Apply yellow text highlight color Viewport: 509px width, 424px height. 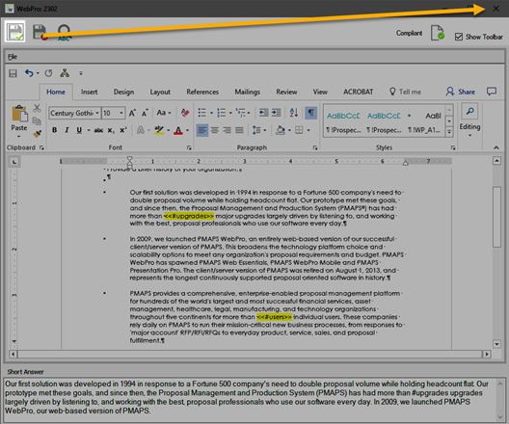pyautogui.click(x=159, y=130)
